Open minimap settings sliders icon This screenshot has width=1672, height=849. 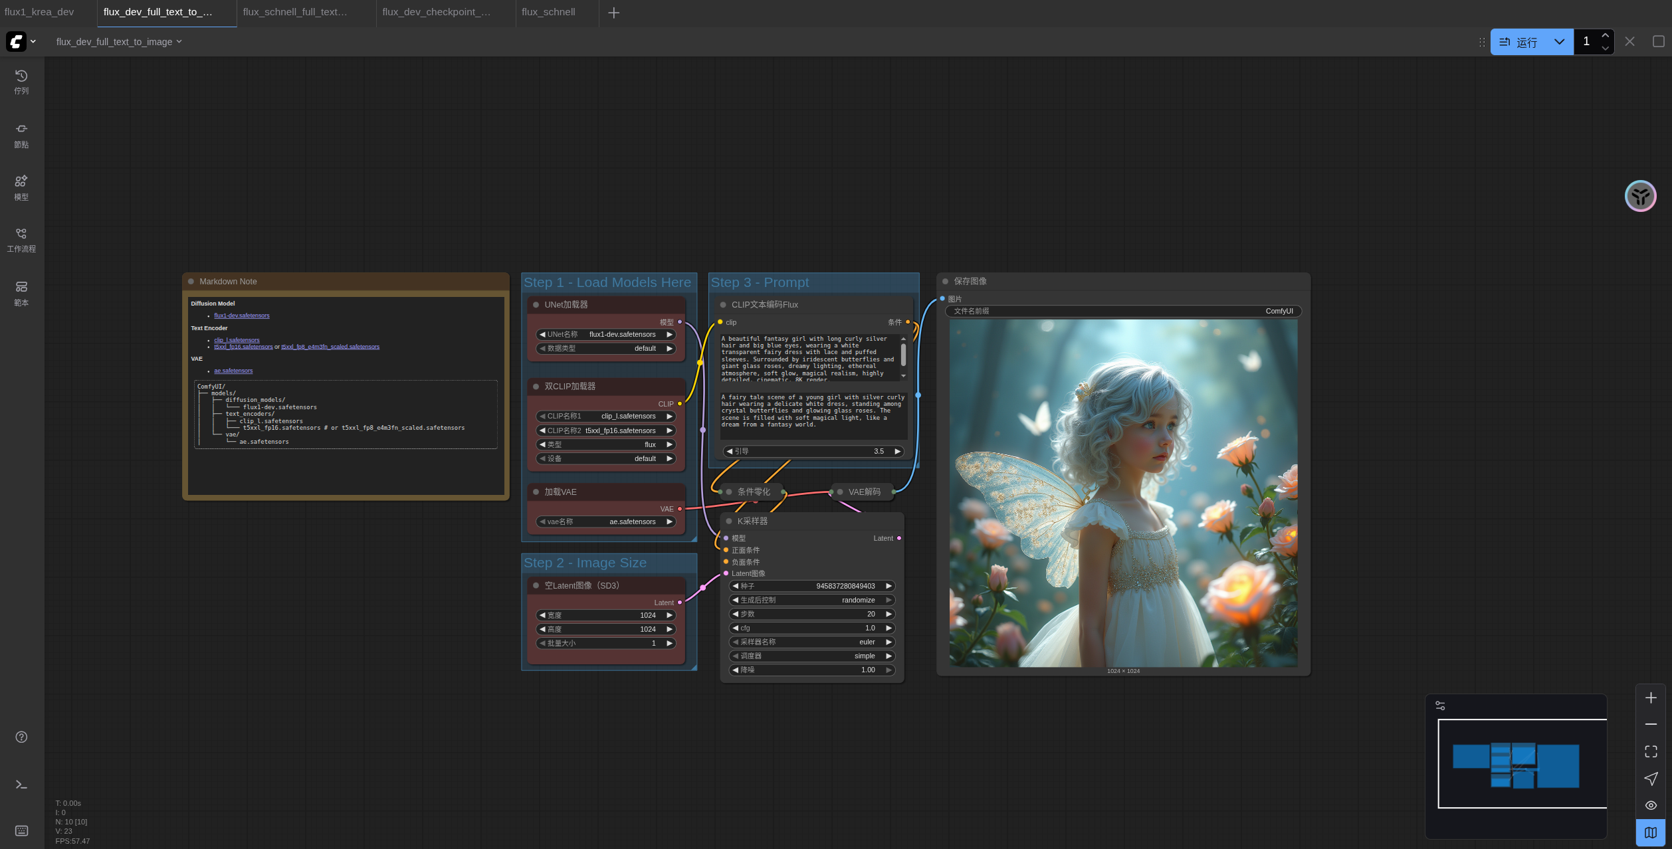pyautogui.click(x=1440, y=706)
